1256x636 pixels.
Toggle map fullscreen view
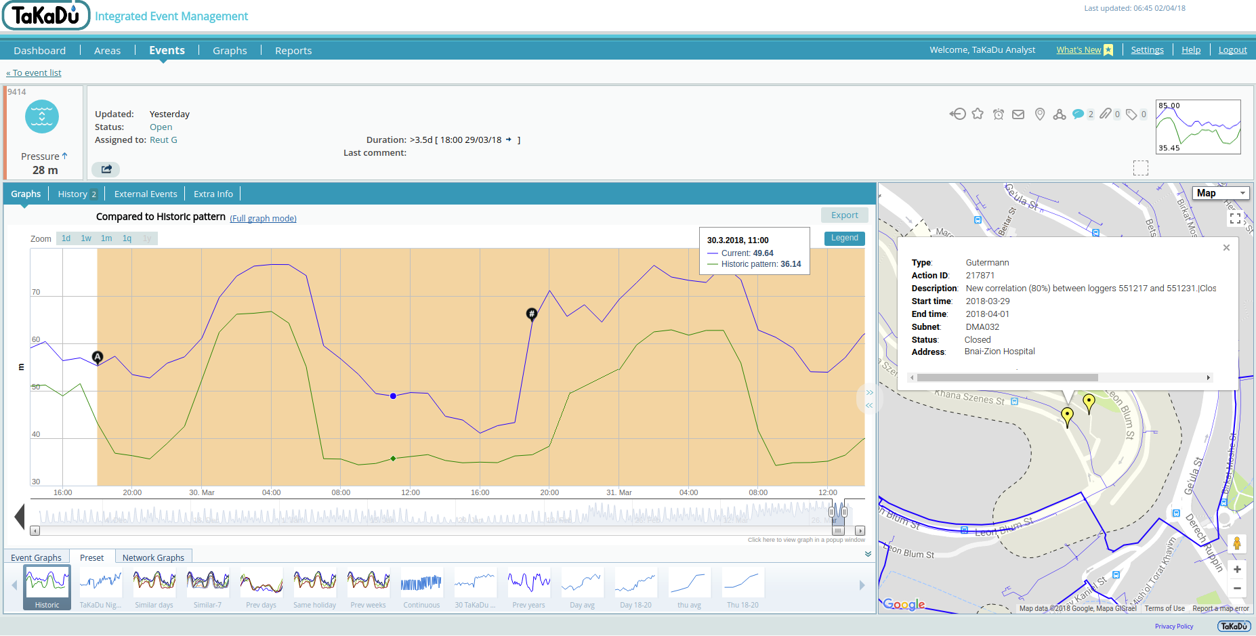[1235, 218]
